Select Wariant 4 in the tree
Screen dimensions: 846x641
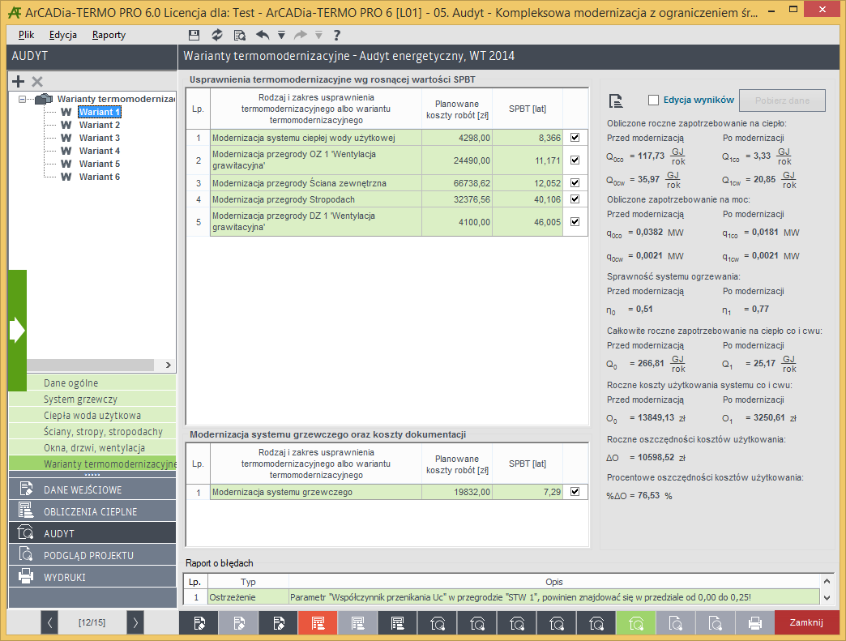pyautogui.click(x=100, y=151)
